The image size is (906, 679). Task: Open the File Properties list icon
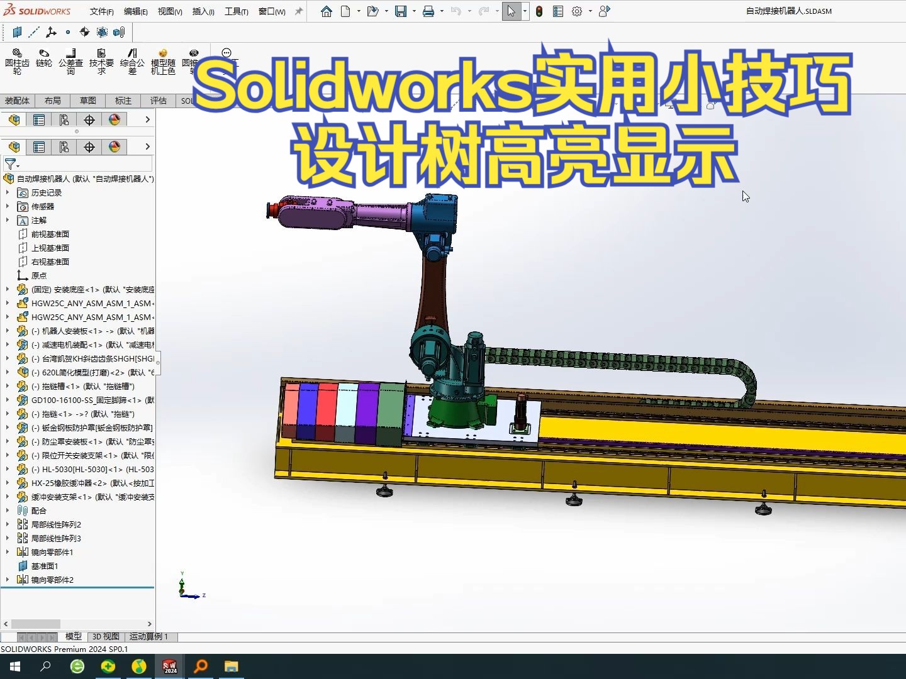pos(558,11)
